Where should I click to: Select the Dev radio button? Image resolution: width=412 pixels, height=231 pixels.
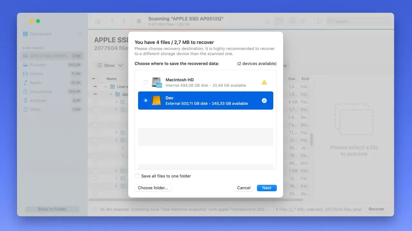145,100
